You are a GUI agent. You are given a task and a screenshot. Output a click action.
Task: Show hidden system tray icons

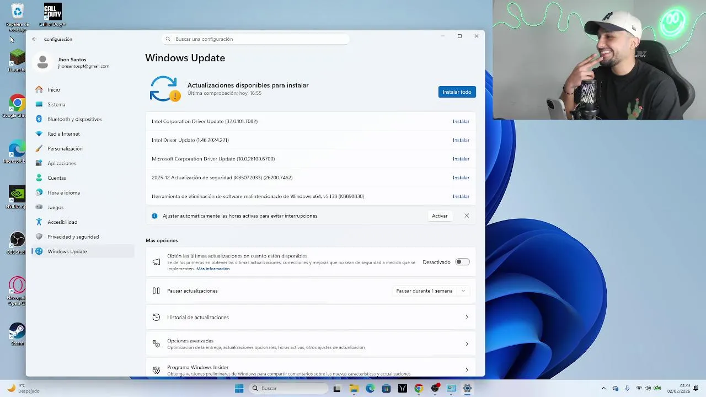(603, 389)
